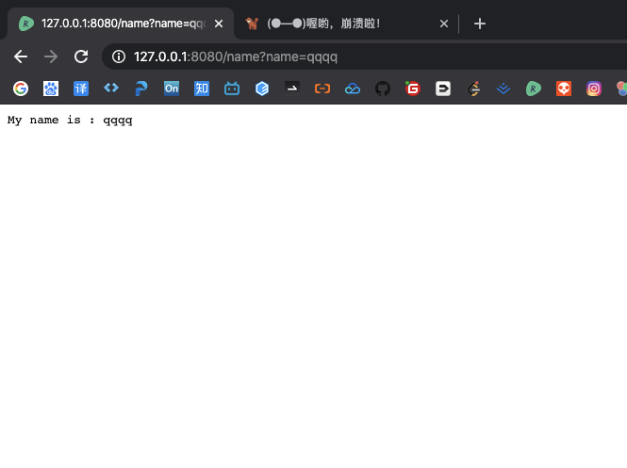Open the Zhihu (知) bookmark
The height and width of the screenshot is (468, 627).
tap(202, 89)
